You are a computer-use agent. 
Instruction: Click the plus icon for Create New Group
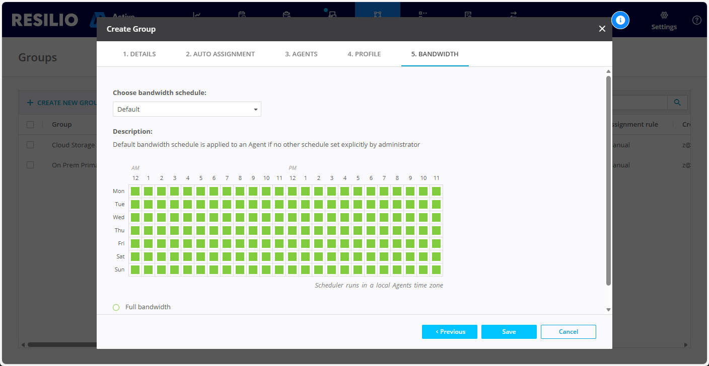click(x=30, y=103)
